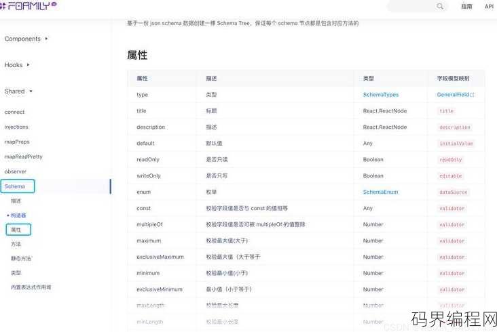Collapse the Shared sidebar section
This screenshot has height=332, width=497.
(x=18, y=91)
